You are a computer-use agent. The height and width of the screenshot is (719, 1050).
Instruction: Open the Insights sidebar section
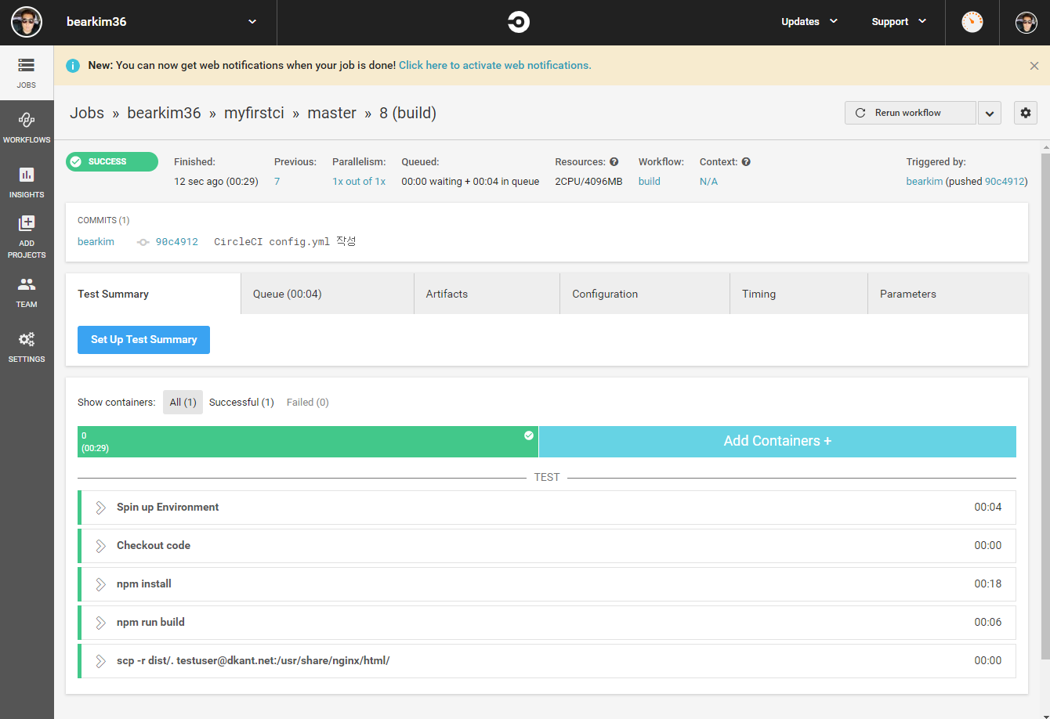(27, 182)
